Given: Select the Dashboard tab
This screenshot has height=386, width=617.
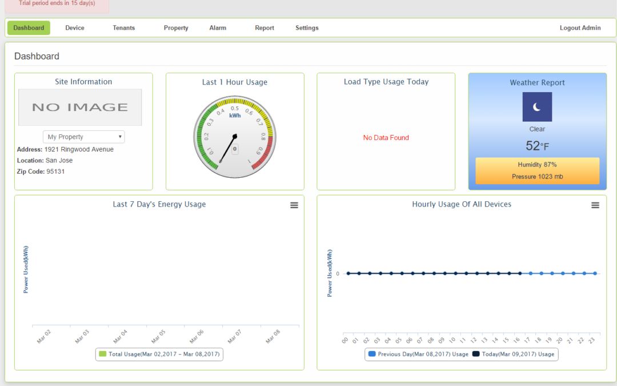Looking at the screenshot, I should coord(29,28).
